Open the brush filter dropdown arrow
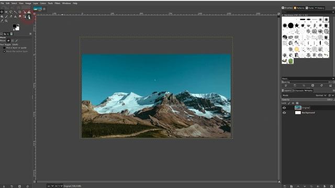 click(x=333, y=12)
